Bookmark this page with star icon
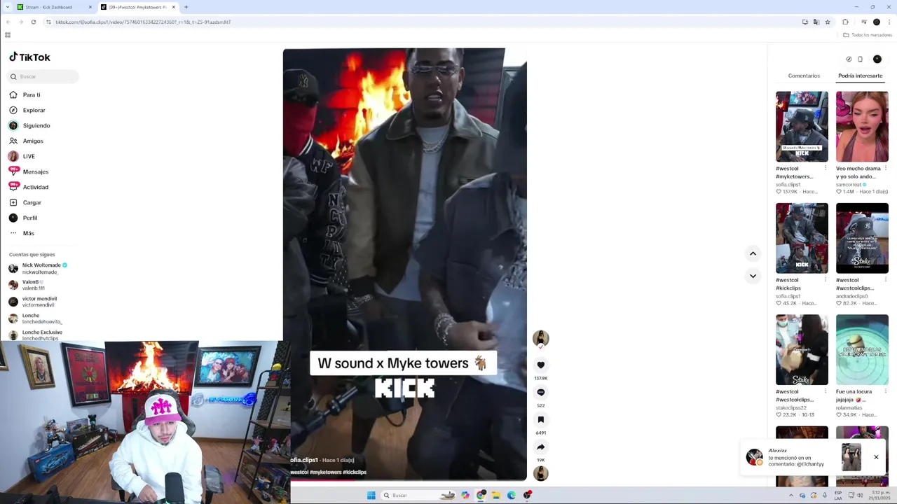 [x=828, y=22]
